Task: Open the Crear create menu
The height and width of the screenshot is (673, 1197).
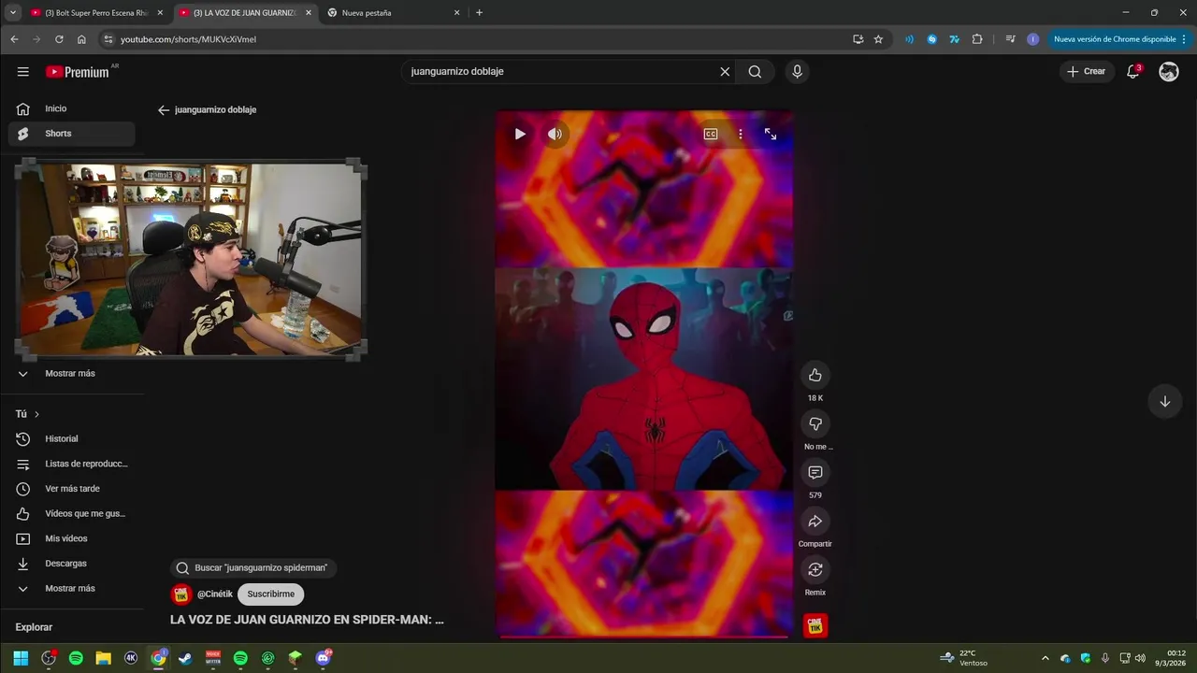Action: pyautogui.click(x=1087, y=71)
